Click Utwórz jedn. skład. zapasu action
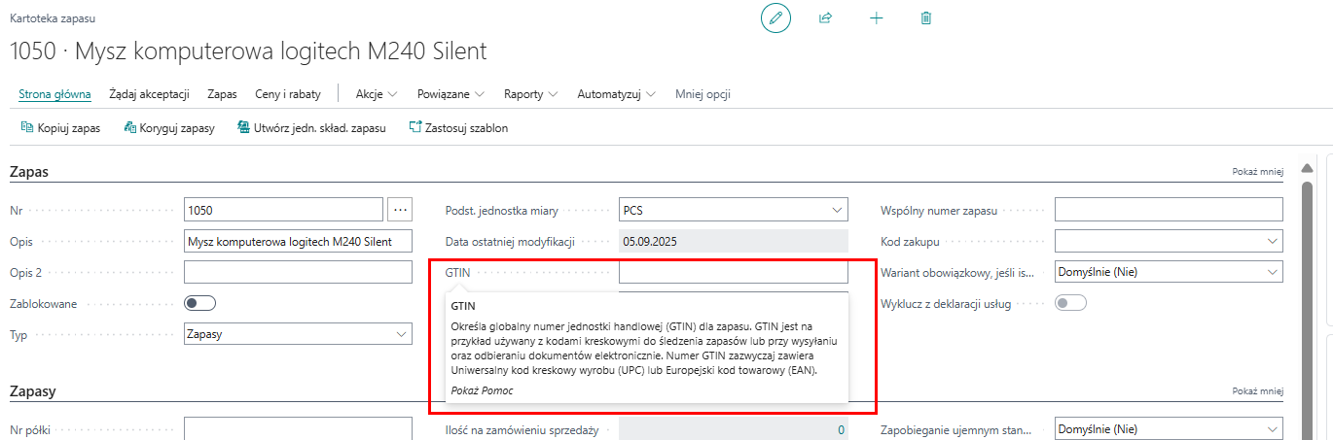Screen dimensions: 1333x440 pyautogui.click(x=311, y=127)
